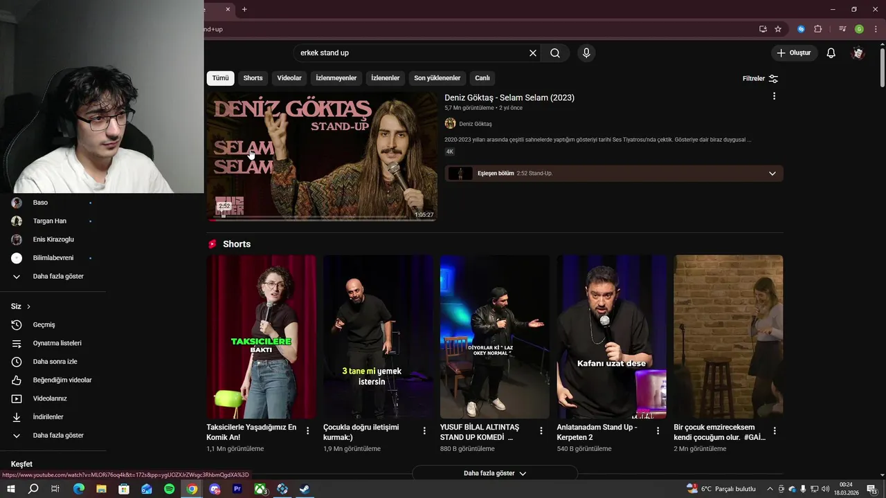Select the Videolar filter chip
This screenshot has width=886, height=498.
(x=289, y=78)
